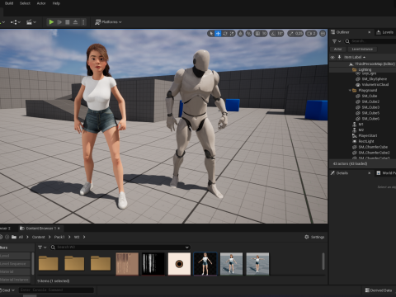Open camera speed setting showing 2

(311, 34)
